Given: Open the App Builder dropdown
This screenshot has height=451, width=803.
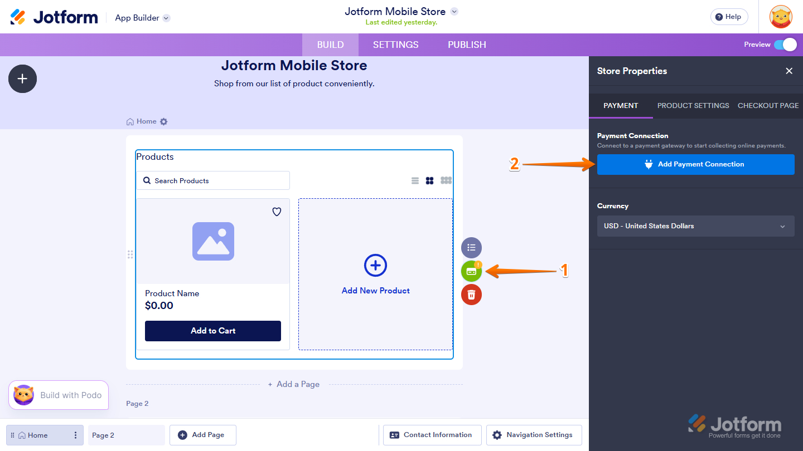Looking at the screenshot, I should 142,18.
